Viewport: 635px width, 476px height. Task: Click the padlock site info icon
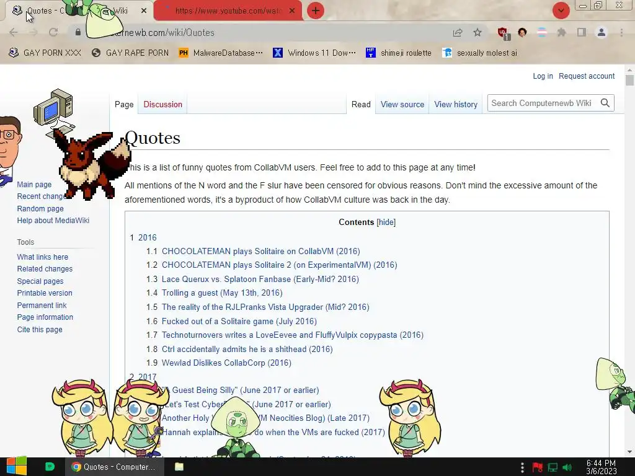78,32
